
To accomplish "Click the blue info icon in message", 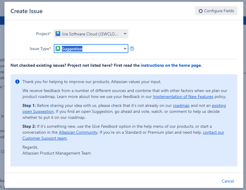I will tap(17, 82).
